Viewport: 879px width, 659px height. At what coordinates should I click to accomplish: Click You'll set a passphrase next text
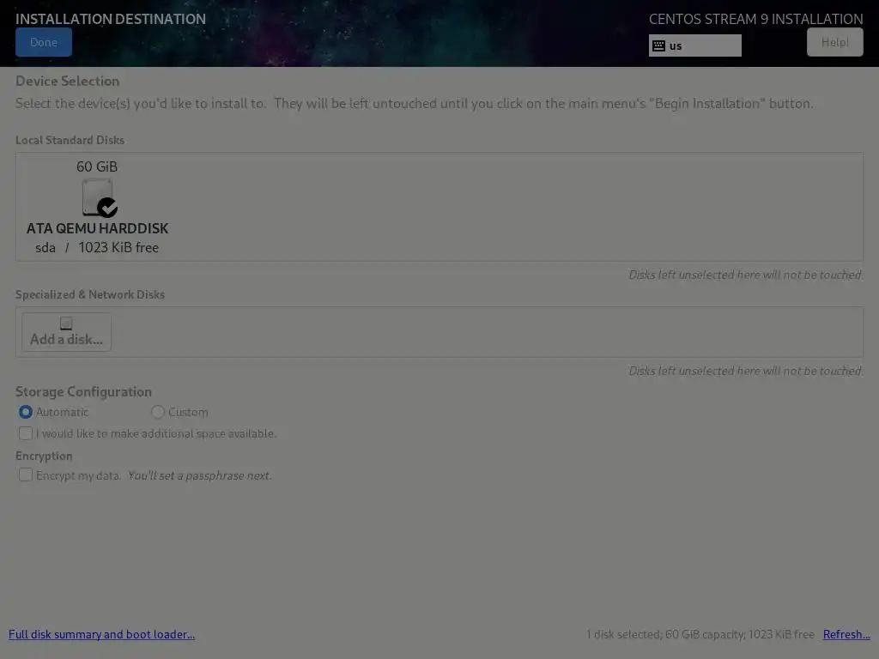point(199,475)
